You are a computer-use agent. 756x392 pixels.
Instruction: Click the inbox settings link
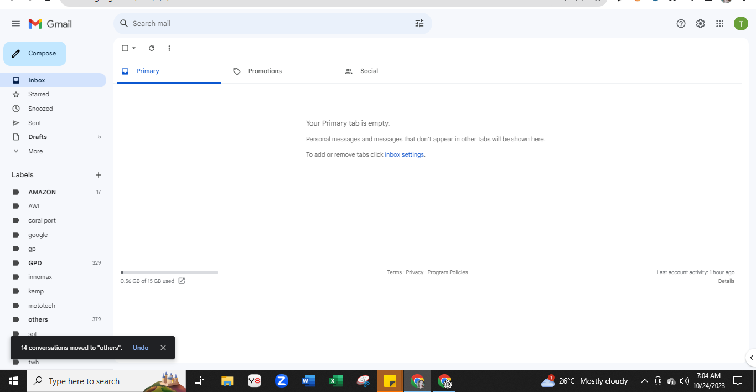tap(405, 154)
